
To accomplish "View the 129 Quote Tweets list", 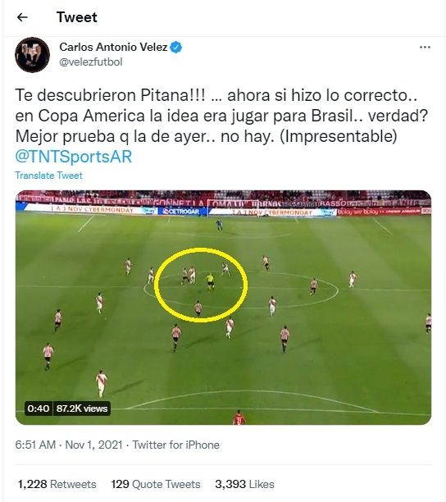I will (156, 484).
